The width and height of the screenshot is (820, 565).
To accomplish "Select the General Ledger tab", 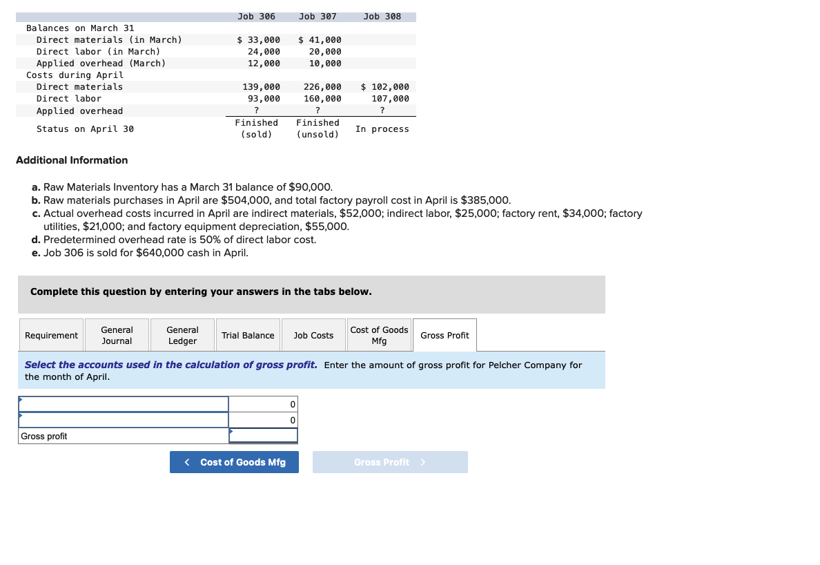I will 182,335.
